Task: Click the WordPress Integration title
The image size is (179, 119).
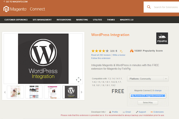Action: click(x=110, y=35)
